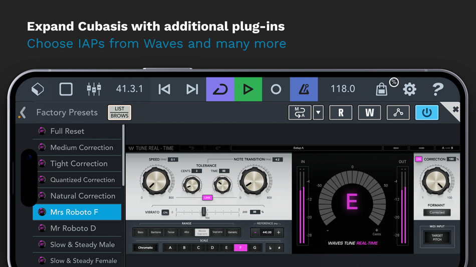
Task: Expand the dropdown arrow next to MIDI learn
Action: [x=318, y=112]
